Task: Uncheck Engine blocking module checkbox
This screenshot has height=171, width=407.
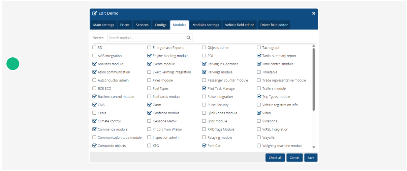Action: 149,56
